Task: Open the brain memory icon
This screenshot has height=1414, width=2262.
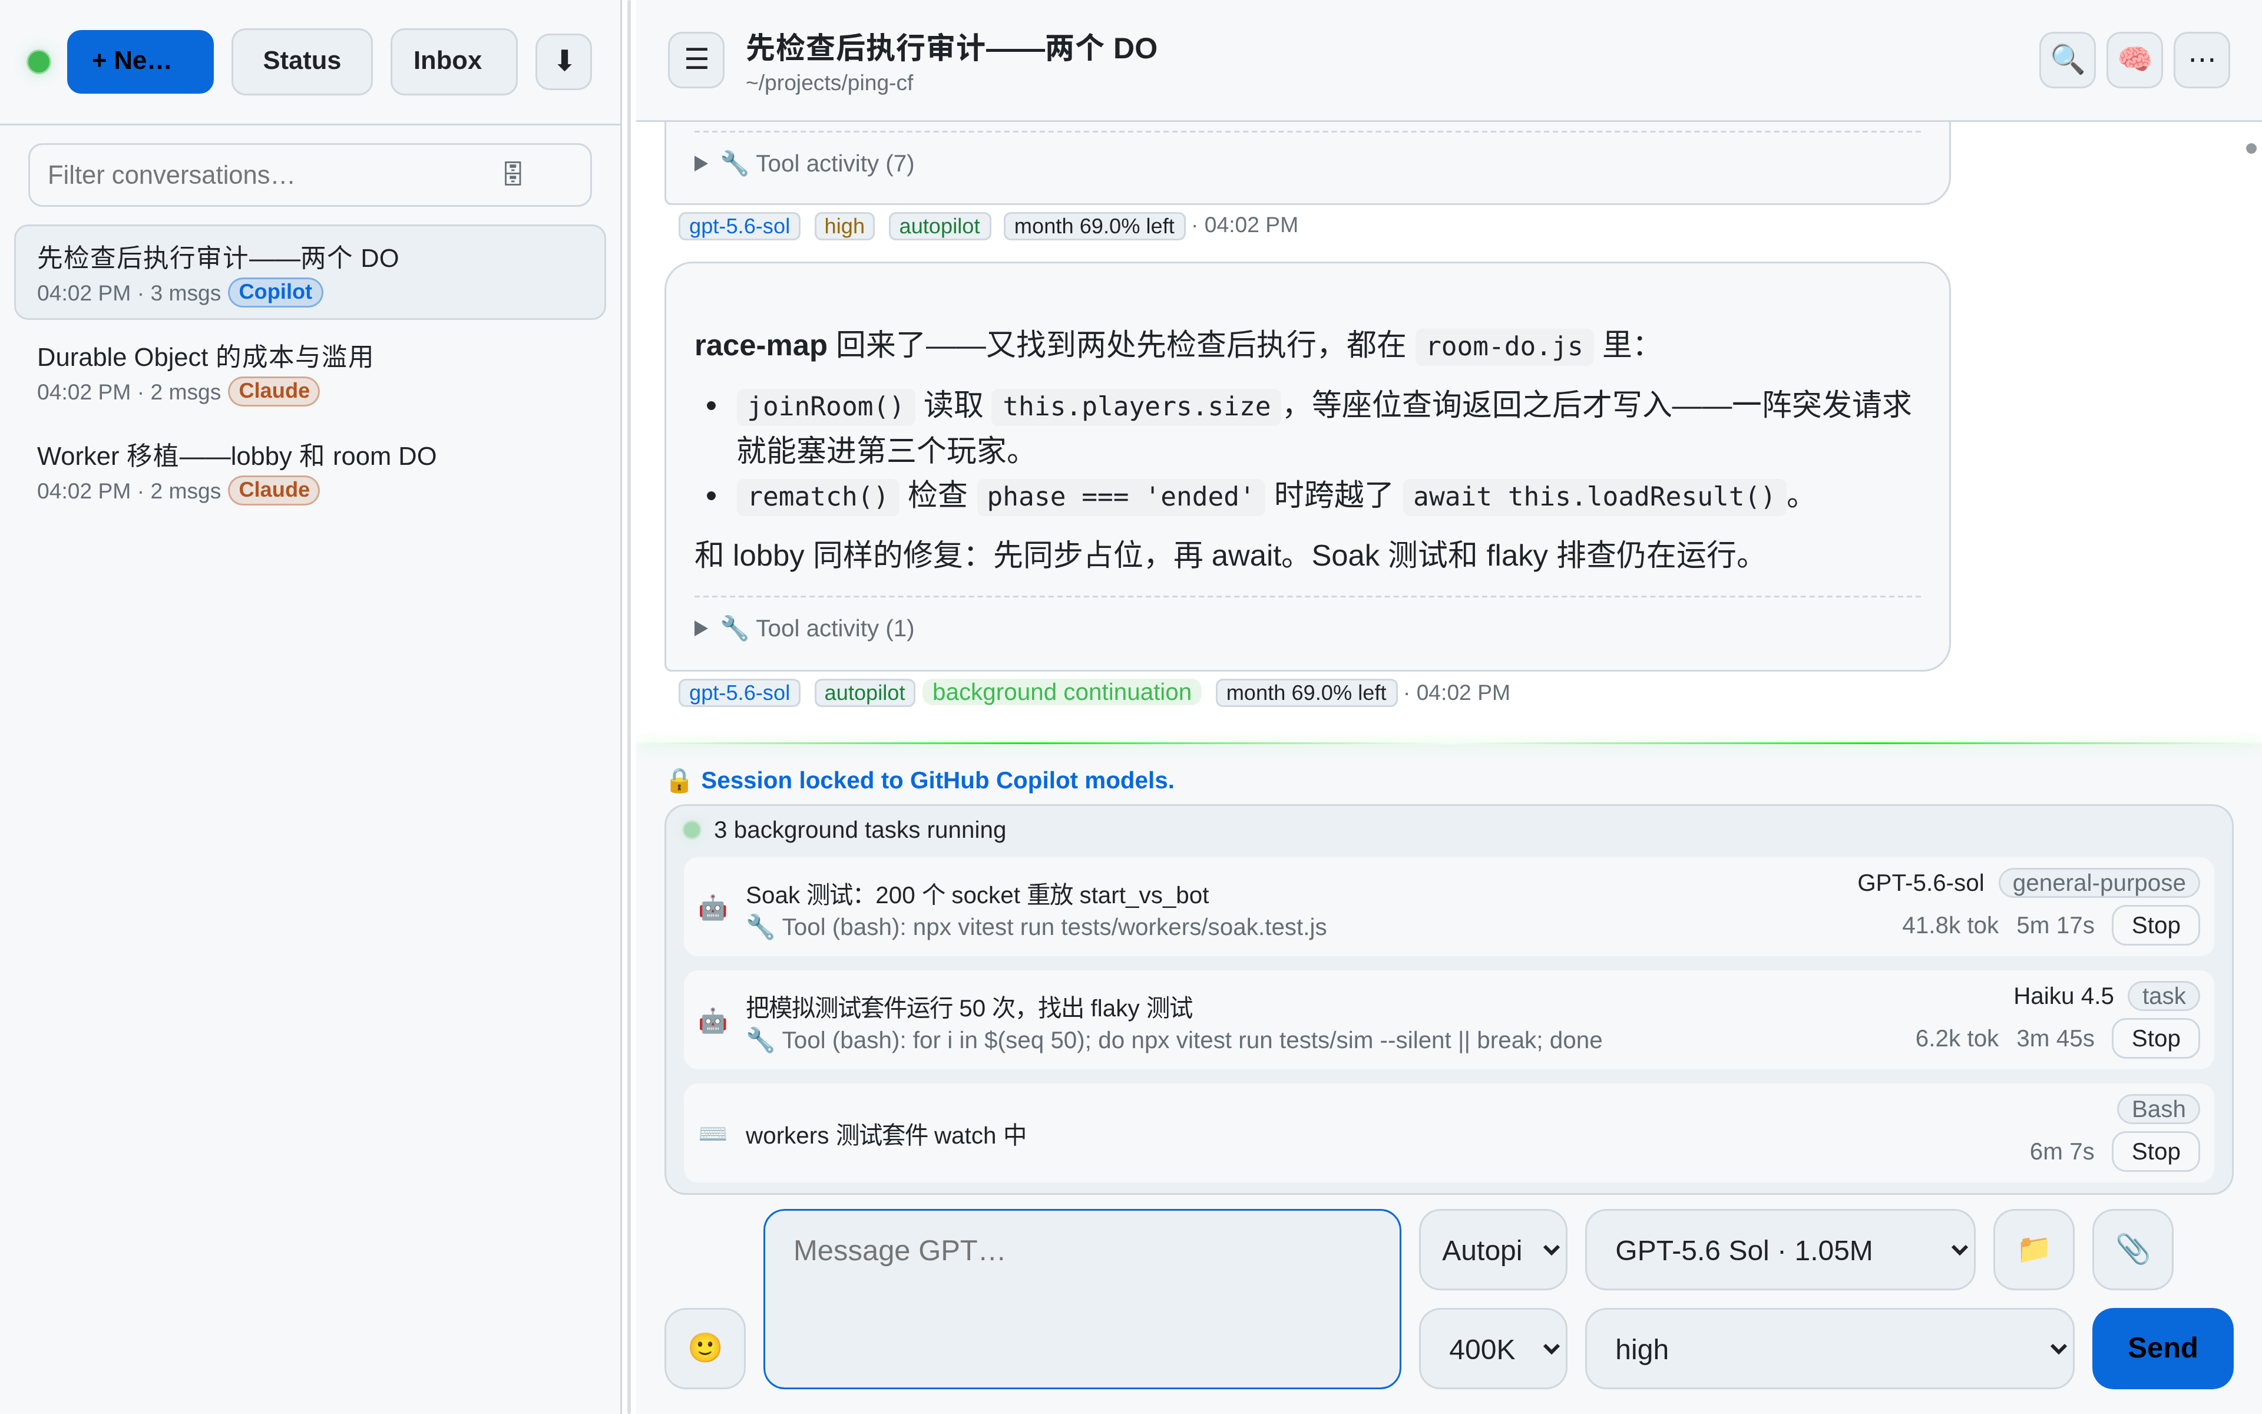Action: [x=2134, y=60]
